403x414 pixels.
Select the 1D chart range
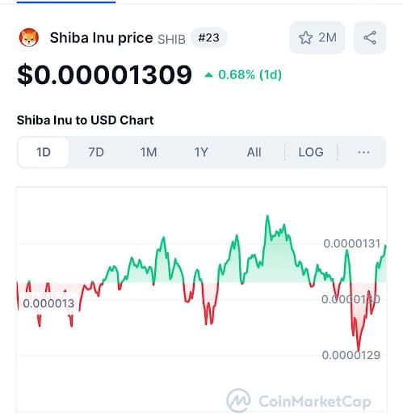tap(44, 152)
